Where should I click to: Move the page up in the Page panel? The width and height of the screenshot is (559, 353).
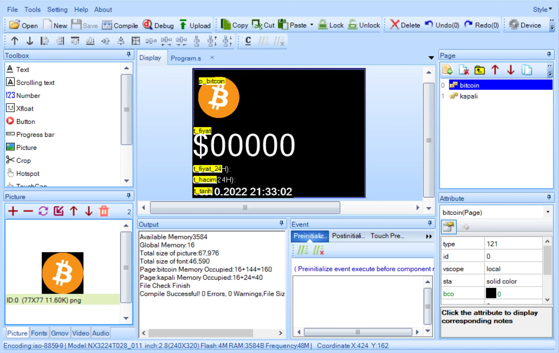tap(495, 70)
